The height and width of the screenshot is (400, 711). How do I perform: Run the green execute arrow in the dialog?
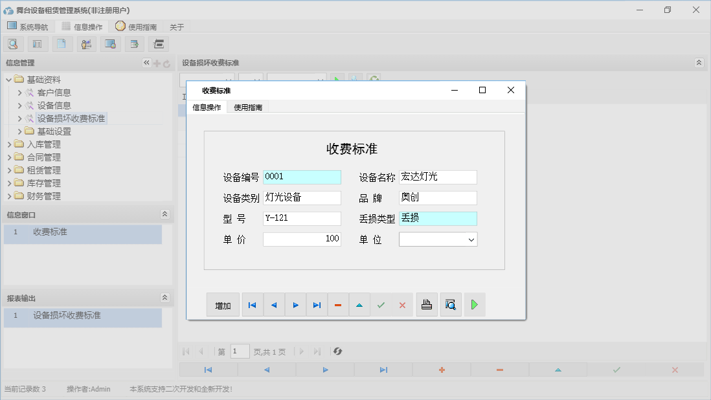475,304
